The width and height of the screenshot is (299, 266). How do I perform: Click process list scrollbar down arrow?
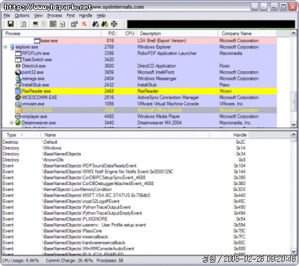[x=294, y=125]
